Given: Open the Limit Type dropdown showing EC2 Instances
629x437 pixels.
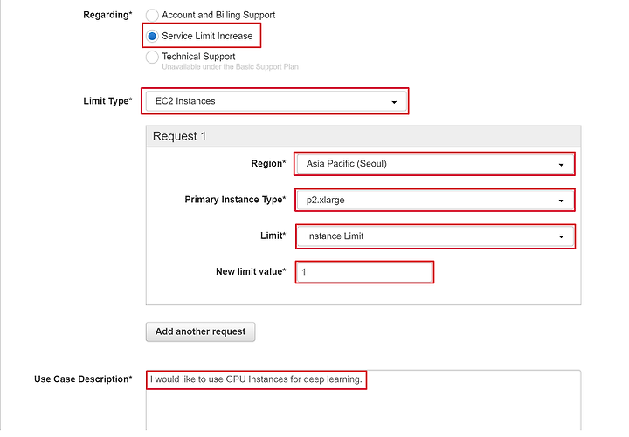Looking at the screenshot, I should pos(276,101).
